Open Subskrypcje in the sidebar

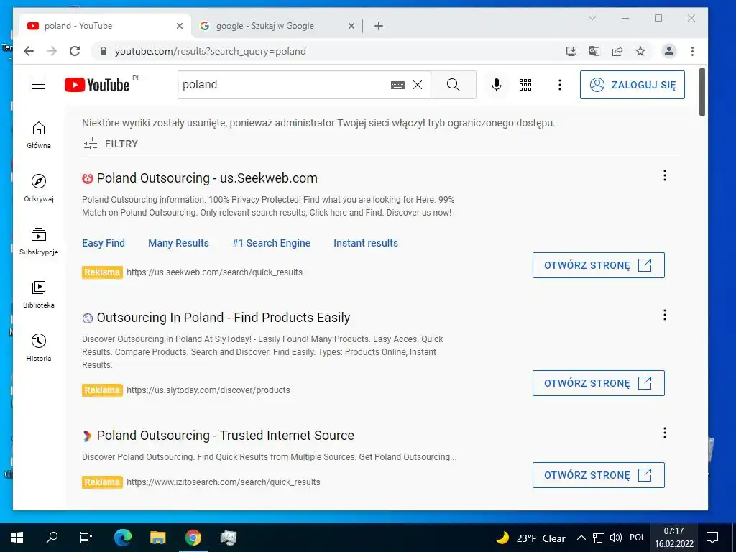point(39,241)
